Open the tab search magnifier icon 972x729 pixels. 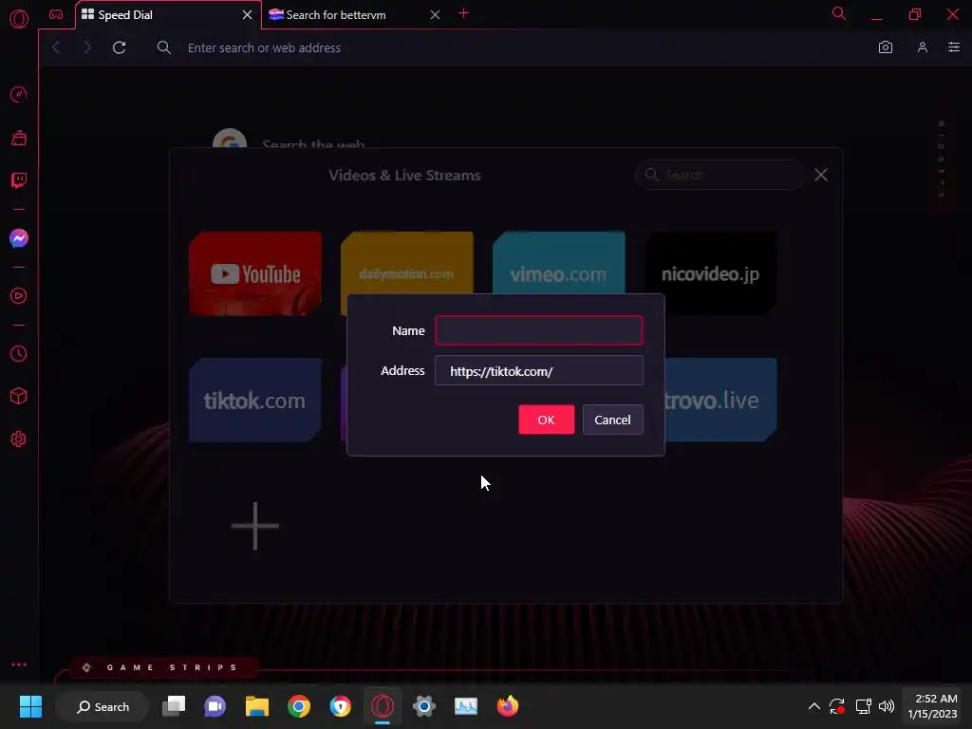click(x=839, y=13)
